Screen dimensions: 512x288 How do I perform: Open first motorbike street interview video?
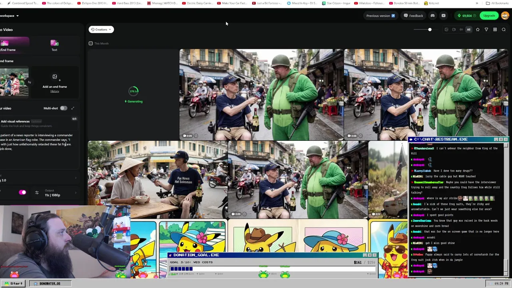point(261,94)
